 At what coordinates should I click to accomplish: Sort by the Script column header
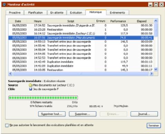click(x=71, y=21)
